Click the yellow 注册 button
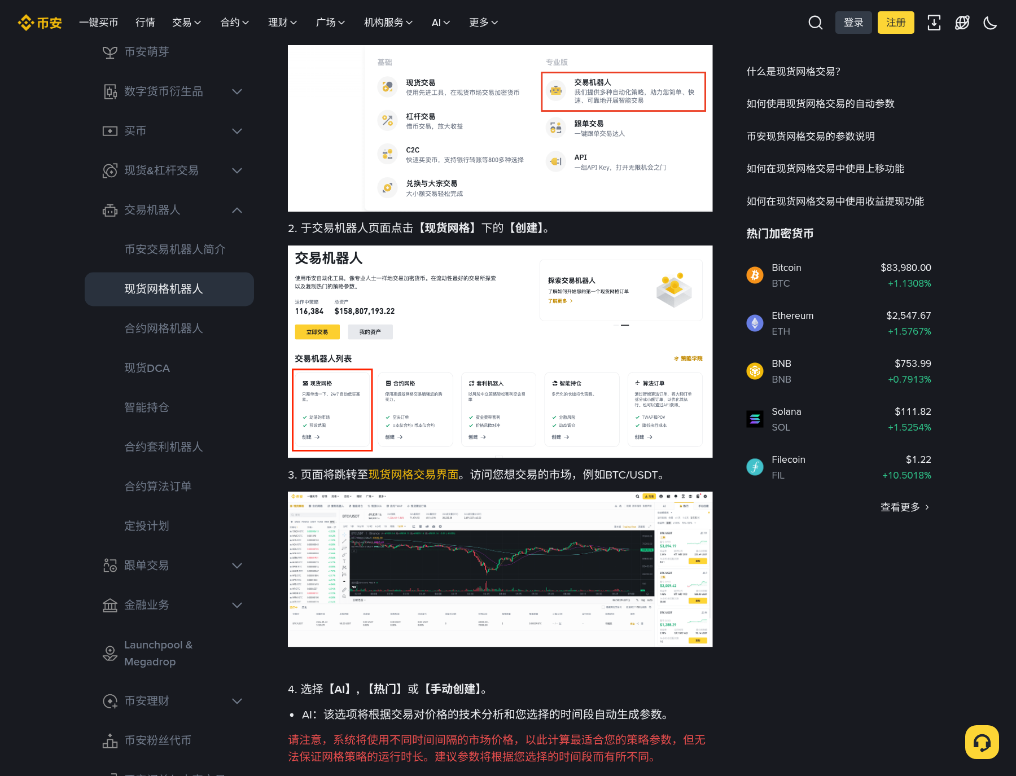Screen dimensions: 1016x776 point(896,23)
